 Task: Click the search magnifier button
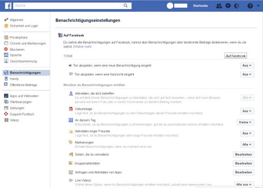[126, 5]
